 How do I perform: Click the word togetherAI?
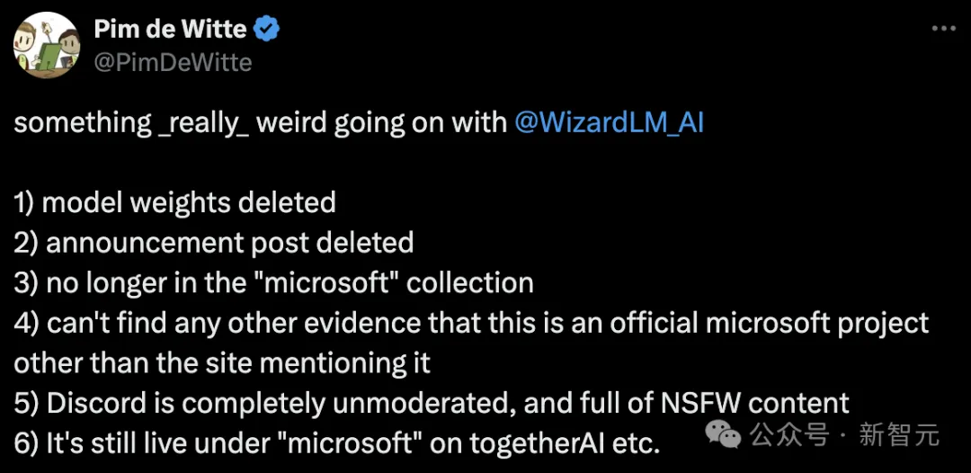coord(541,444)
